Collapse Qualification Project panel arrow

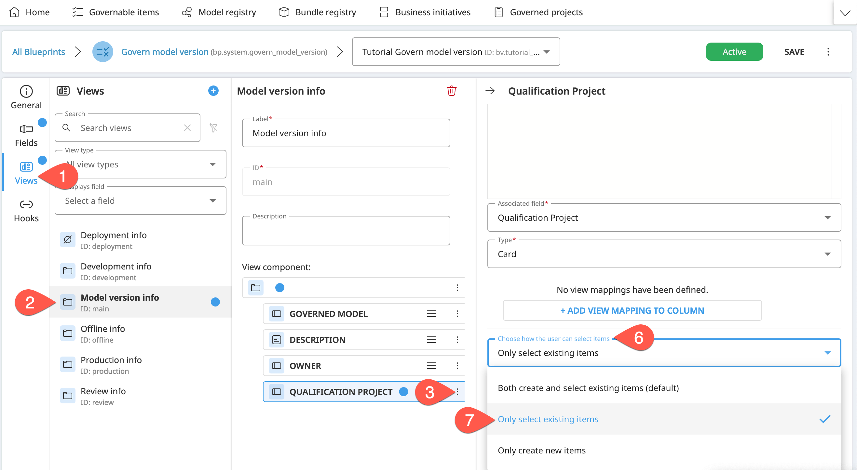[x=490, y=91]
